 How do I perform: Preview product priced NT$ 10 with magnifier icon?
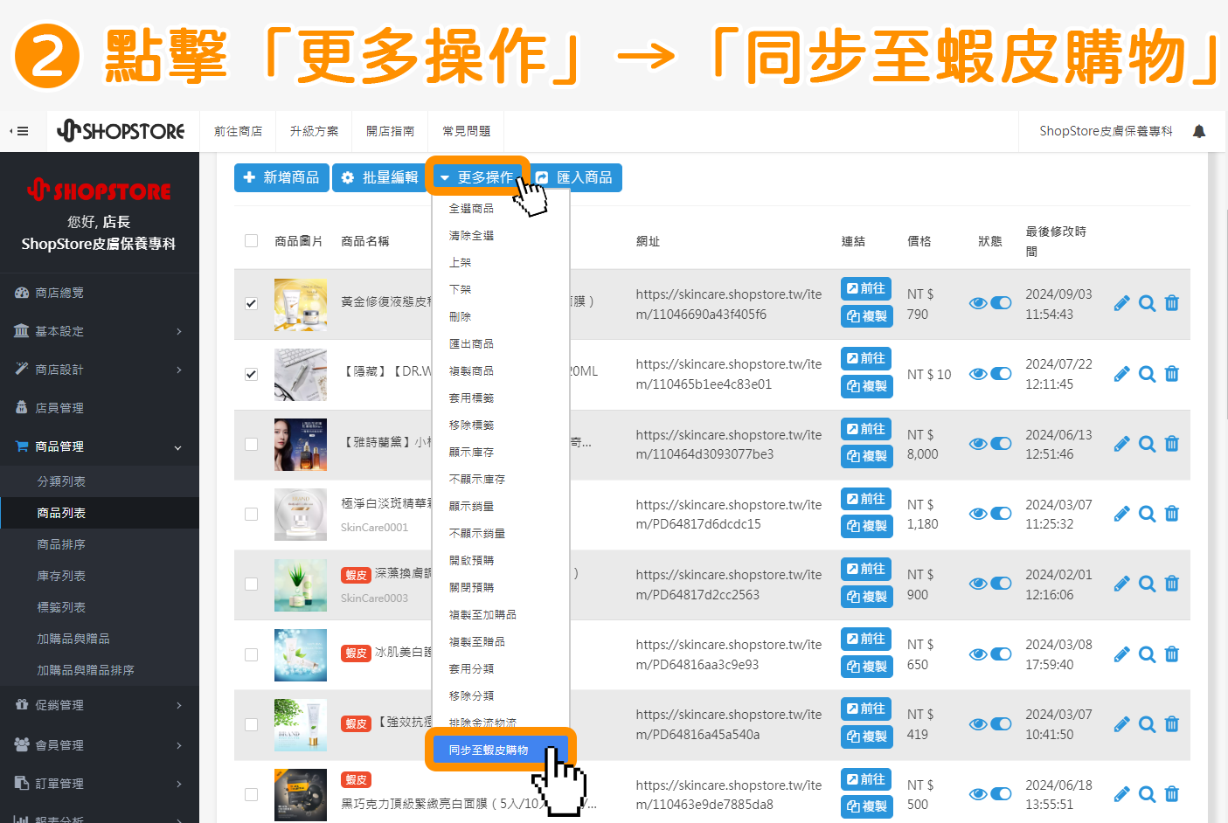(x=1148, y=374)
